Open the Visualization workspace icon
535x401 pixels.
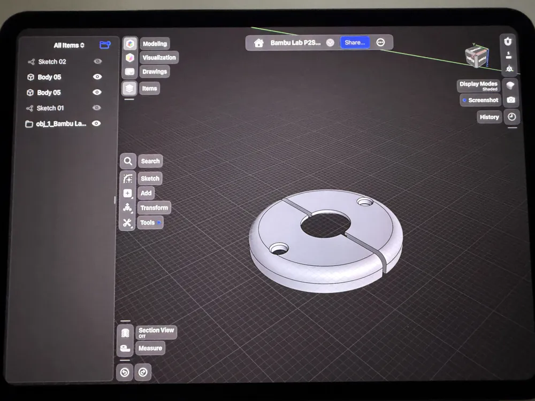tap(130, 58)
